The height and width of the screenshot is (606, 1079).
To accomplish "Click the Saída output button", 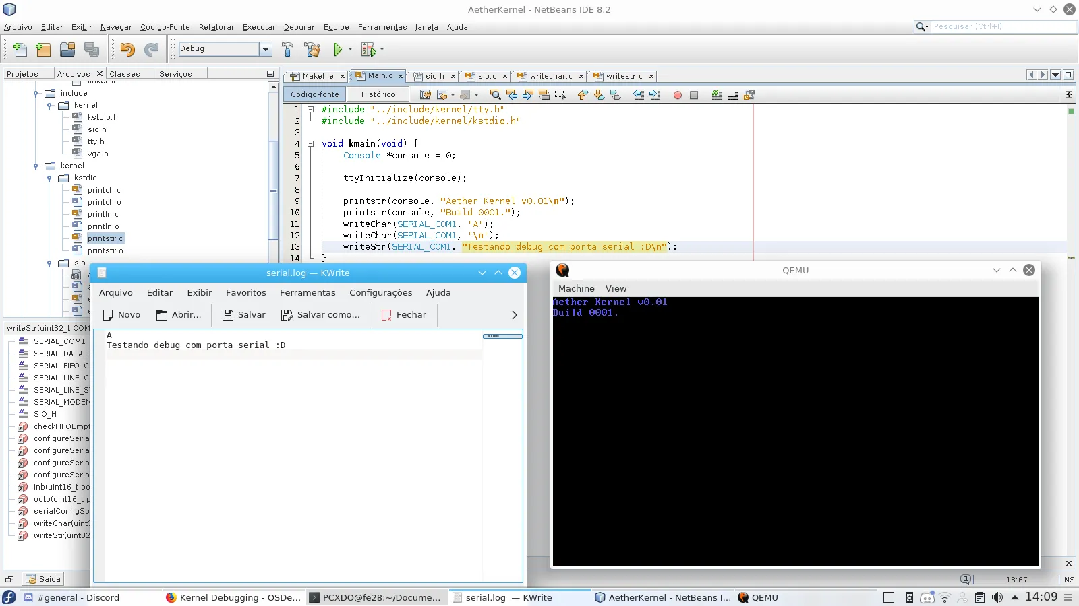I will point(43,579).
